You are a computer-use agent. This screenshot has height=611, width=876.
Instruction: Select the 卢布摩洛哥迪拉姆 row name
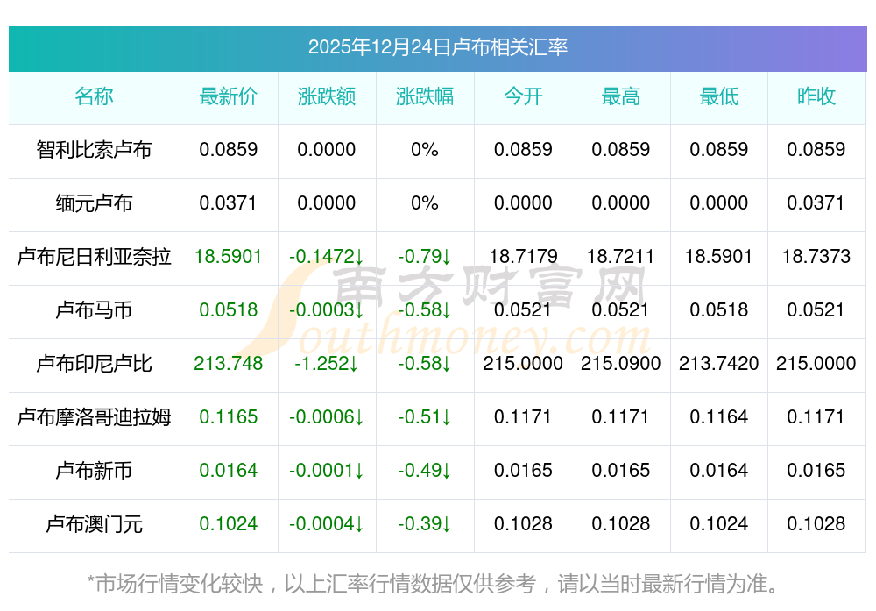pos(94,417)
